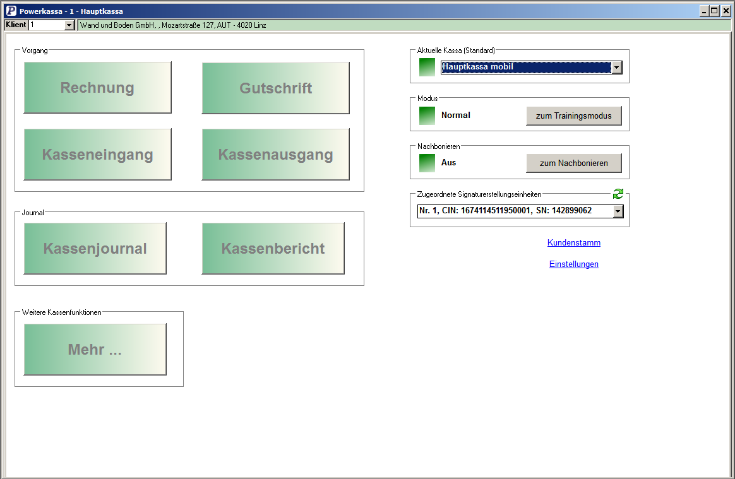Show more functions with Mehr ...
Image resolution: width=735 pixels, height=479 pixels.
(x=95, y=350)
